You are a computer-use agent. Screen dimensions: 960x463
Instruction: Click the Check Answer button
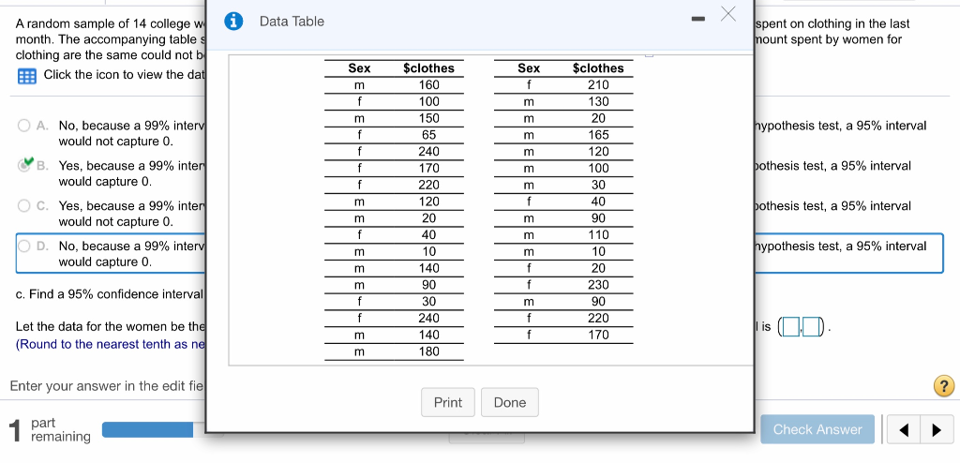(817, 429)
